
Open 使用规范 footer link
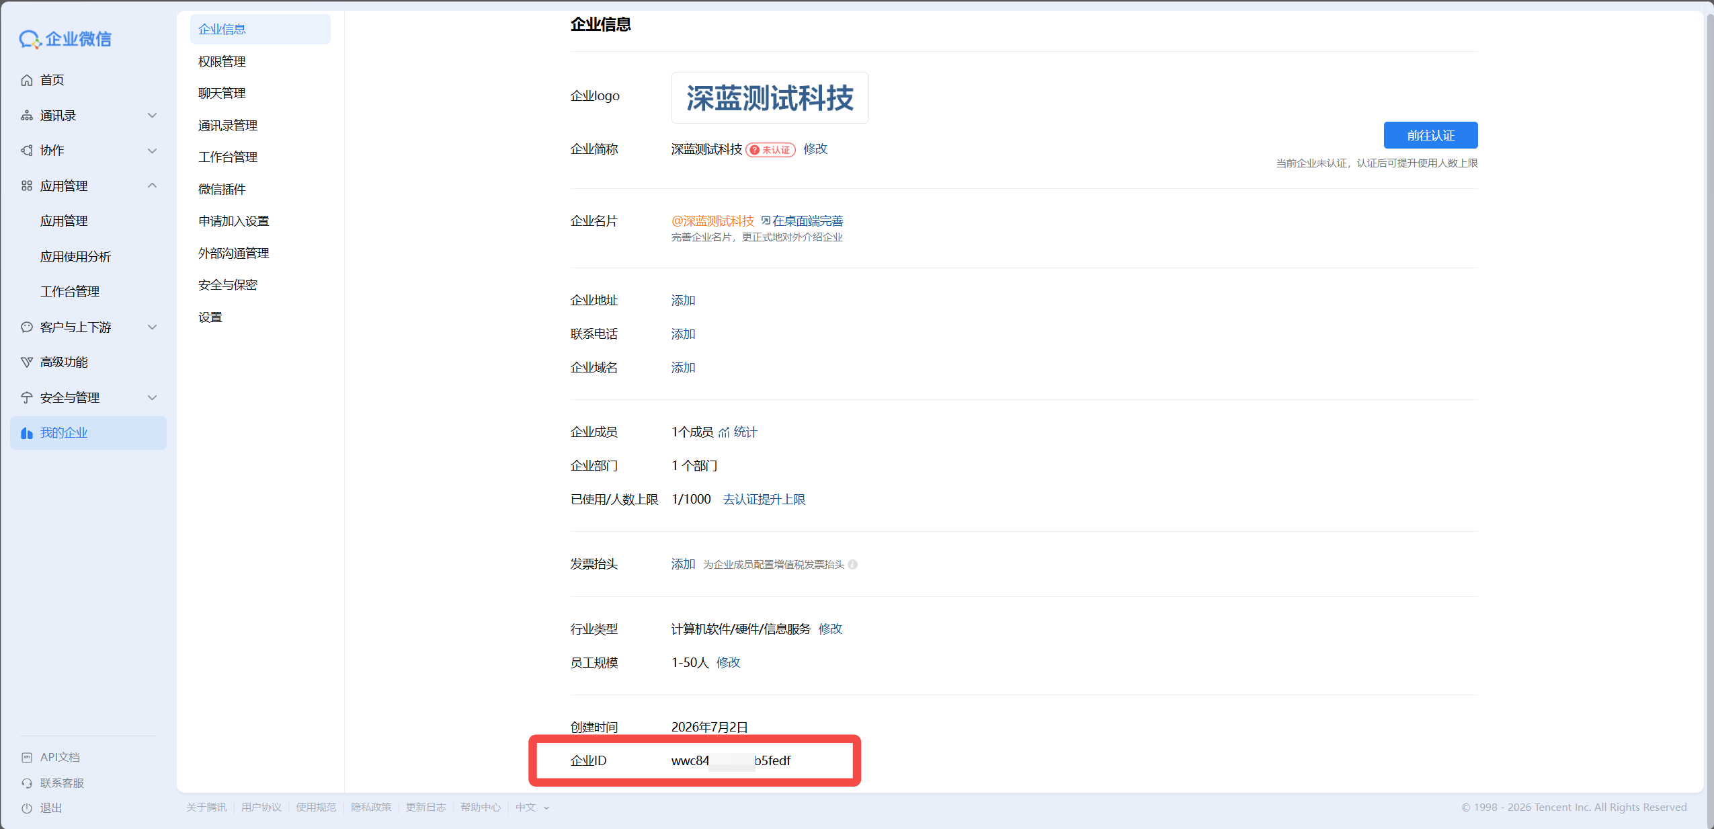pos(316,807)
